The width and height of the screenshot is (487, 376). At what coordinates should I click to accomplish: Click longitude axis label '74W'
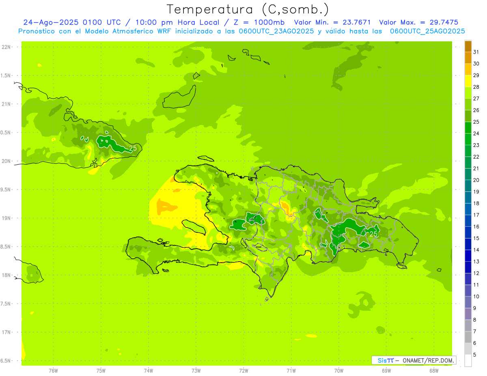[149, 371]
